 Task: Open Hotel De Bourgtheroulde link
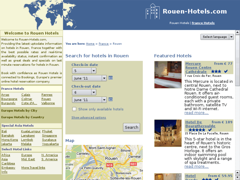pos(200,124)
